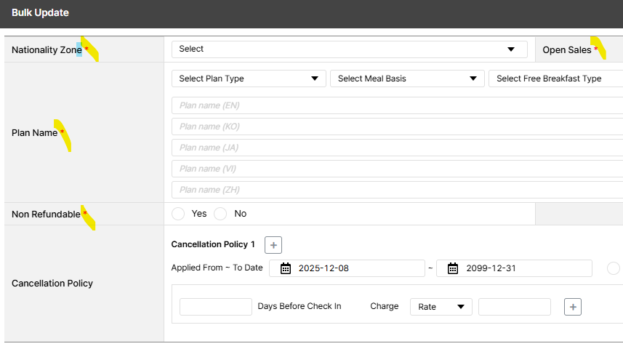623x349 pixels.
Task: Select No for Non Refundable
Action: 220,214
